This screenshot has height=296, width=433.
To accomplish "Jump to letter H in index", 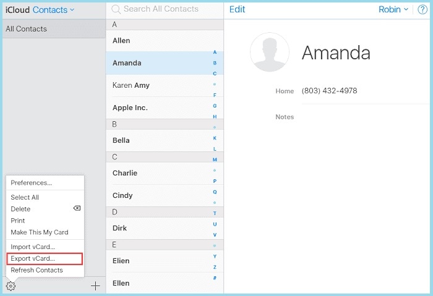I will [x=215, y=117].
